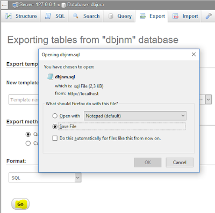Open the Database: dbjnm breadcrumb link
Viewport: 215px width, 213px height.
85,5
